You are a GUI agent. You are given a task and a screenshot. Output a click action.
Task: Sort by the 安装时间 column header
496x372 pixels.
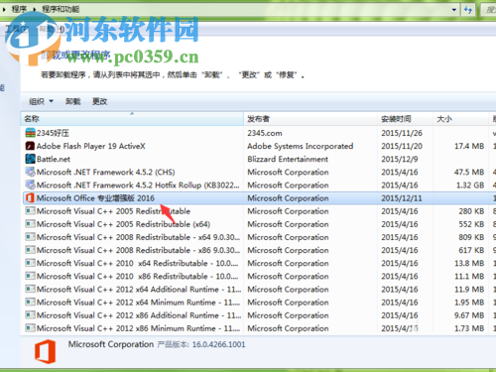click(405, 119)
